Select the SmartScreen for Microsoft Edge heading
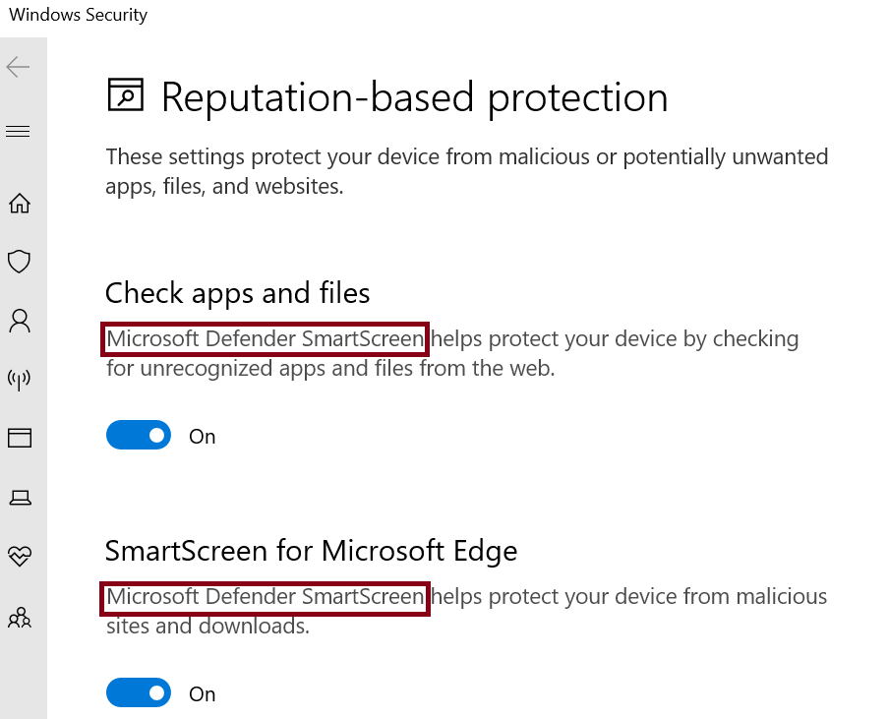Image resolution: width=888 pixels, height=719 pixels. click(311, 551)
